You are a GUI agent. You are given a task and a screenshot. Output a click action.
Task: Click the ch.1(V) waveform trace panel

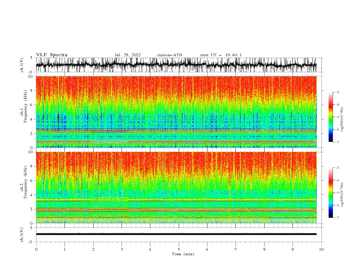click(179, 65)
